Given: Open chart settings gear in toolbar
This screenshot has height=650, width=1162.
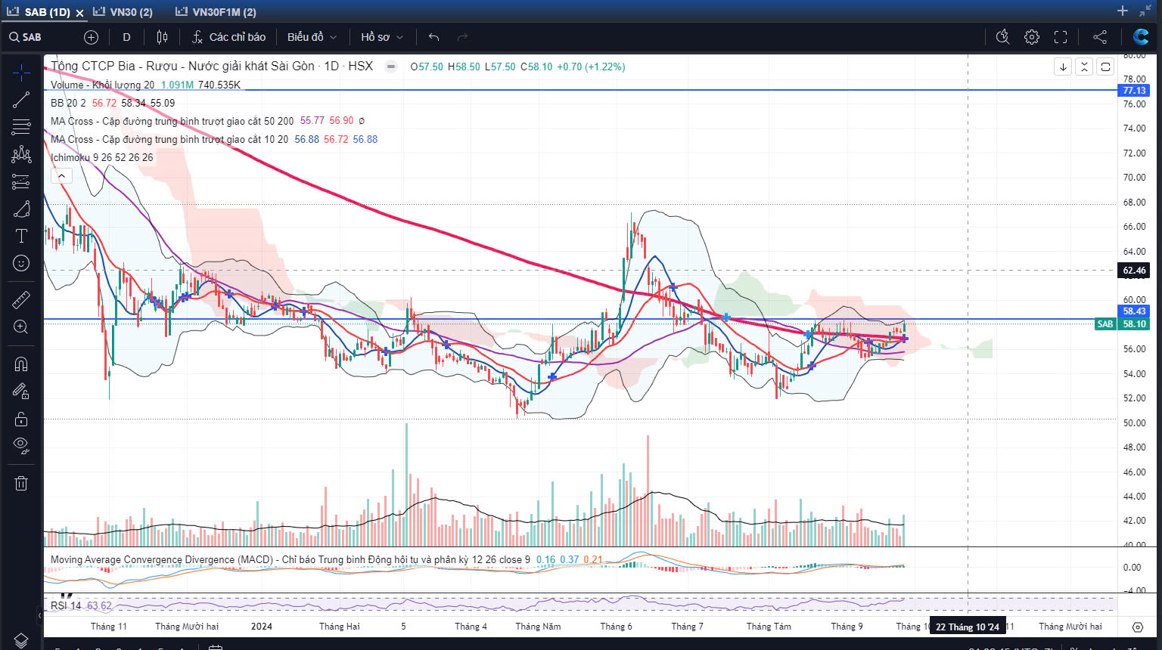Looking at the screenshot, I should point(1032,37).
